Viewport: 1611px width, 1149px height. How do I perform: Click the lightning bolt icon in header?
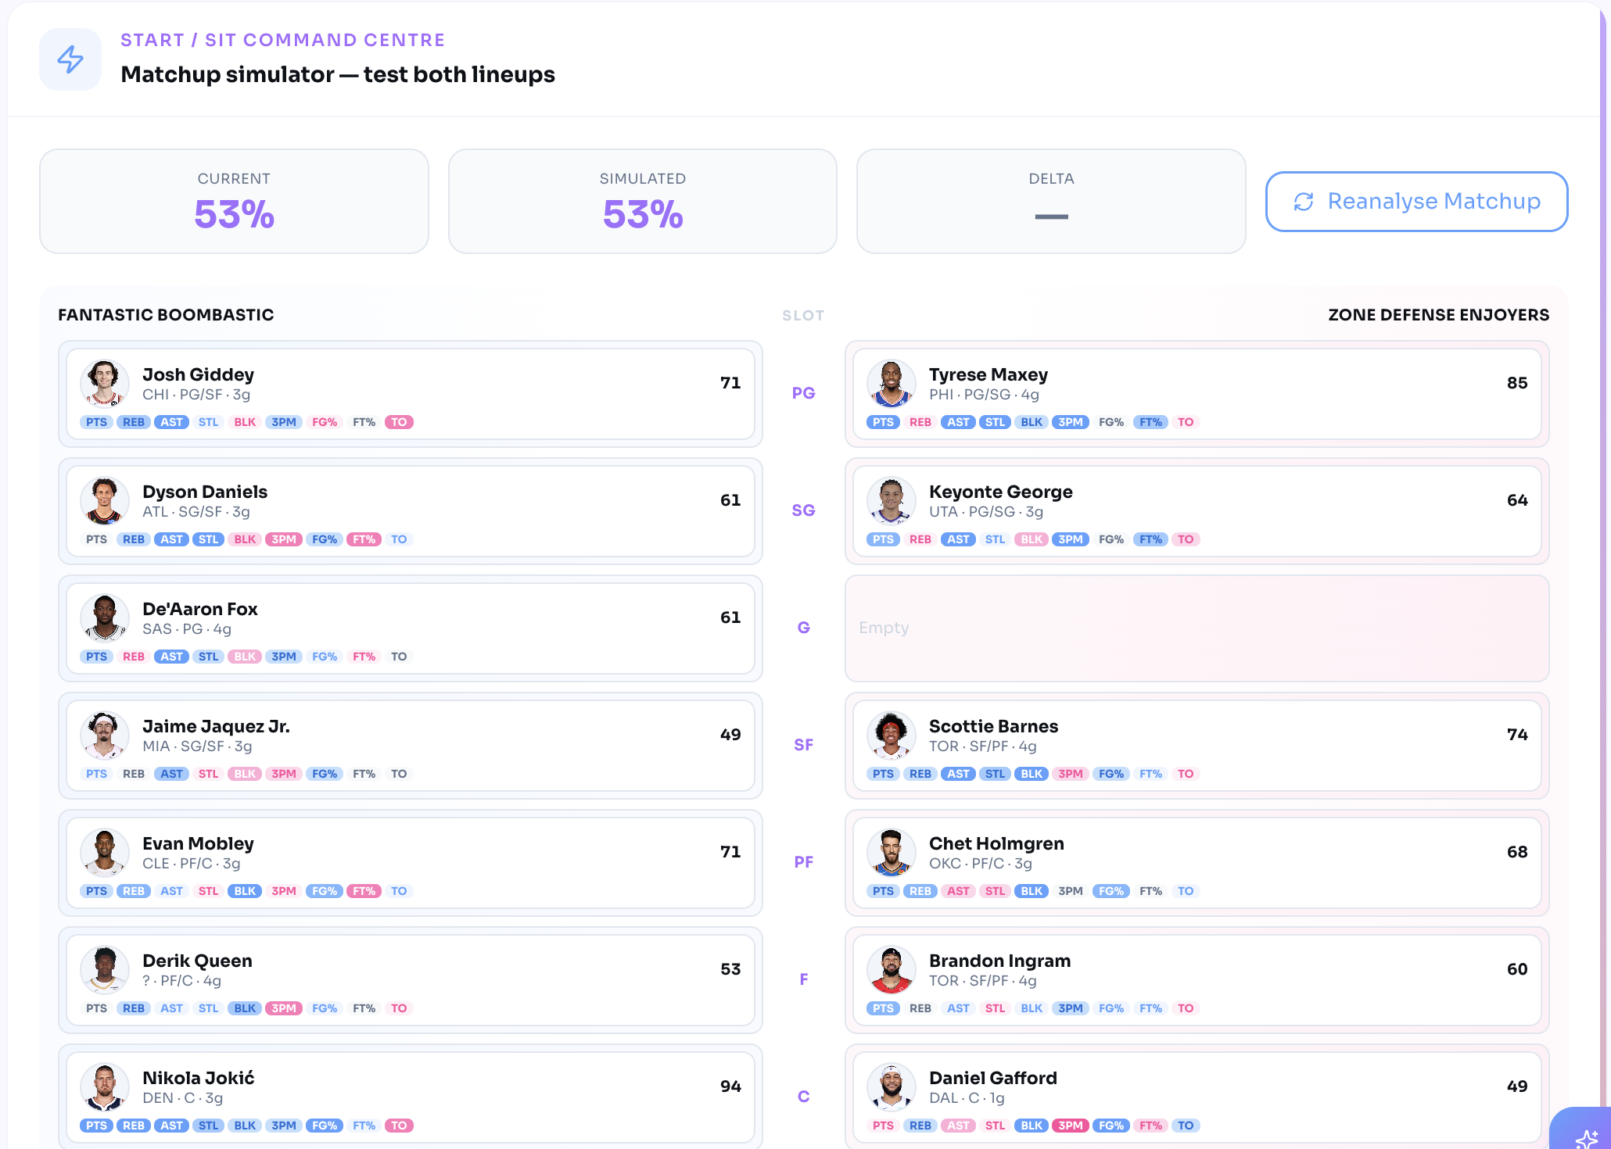tap(70, 59)
